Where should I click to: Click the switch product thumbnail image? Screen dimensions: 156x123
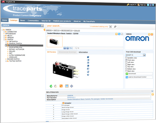point(55,42)
